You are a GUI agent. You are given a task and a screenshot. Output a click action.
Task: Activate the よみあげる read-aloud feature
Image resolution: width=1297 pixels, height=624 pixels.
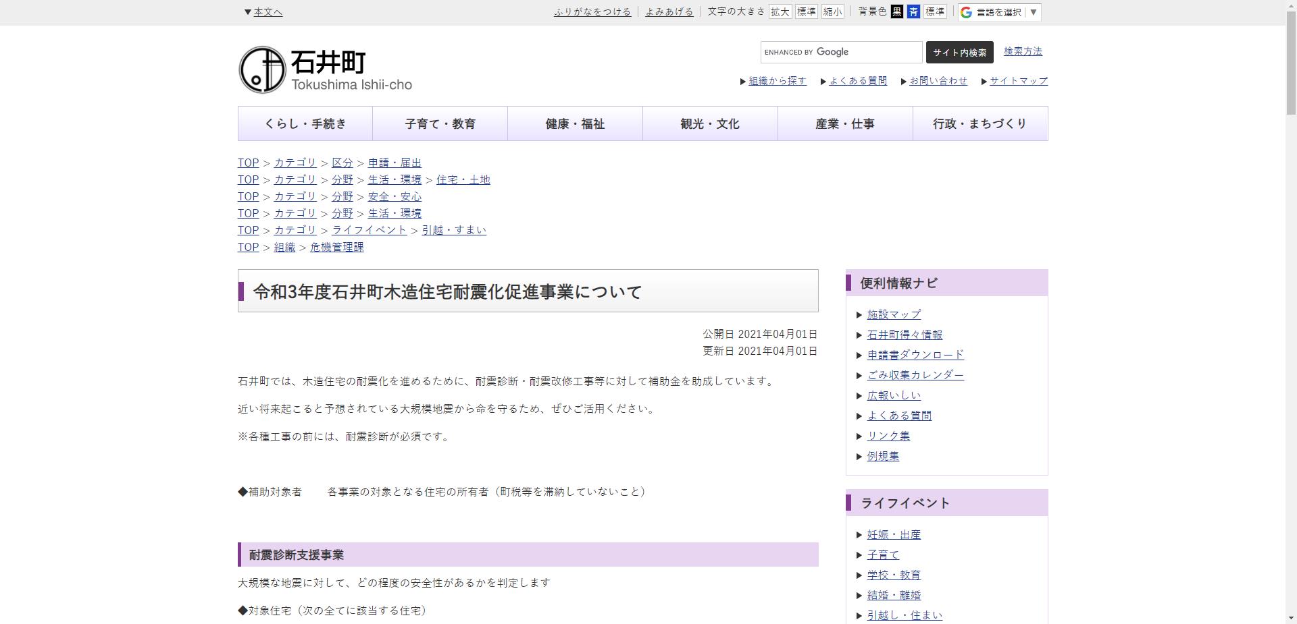click(668, 11)
